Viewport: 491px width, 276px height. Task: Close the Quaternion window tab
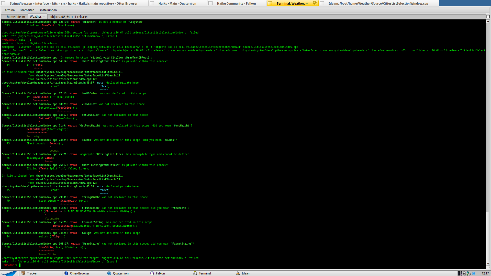pyautogui.click(x=152, y=3)
